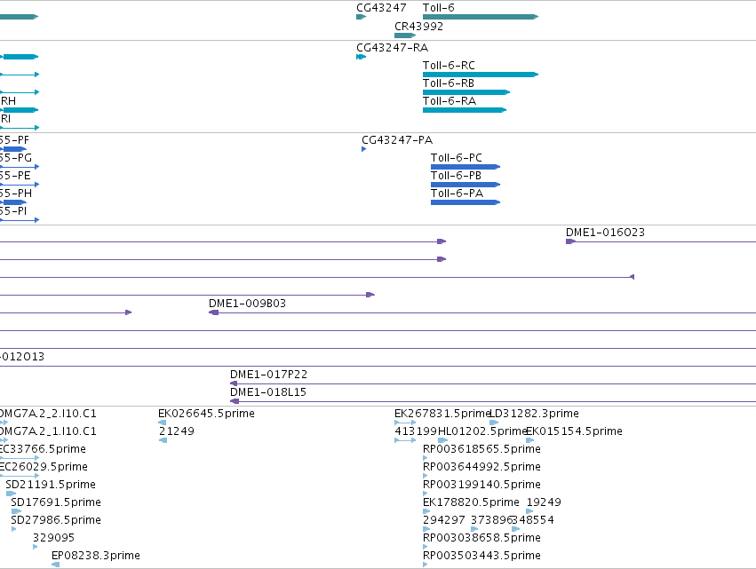756x569 pixels.
Task: Select the DMG7A.2_2.I10.C1 EST label
Action: [x=48, y=414]
